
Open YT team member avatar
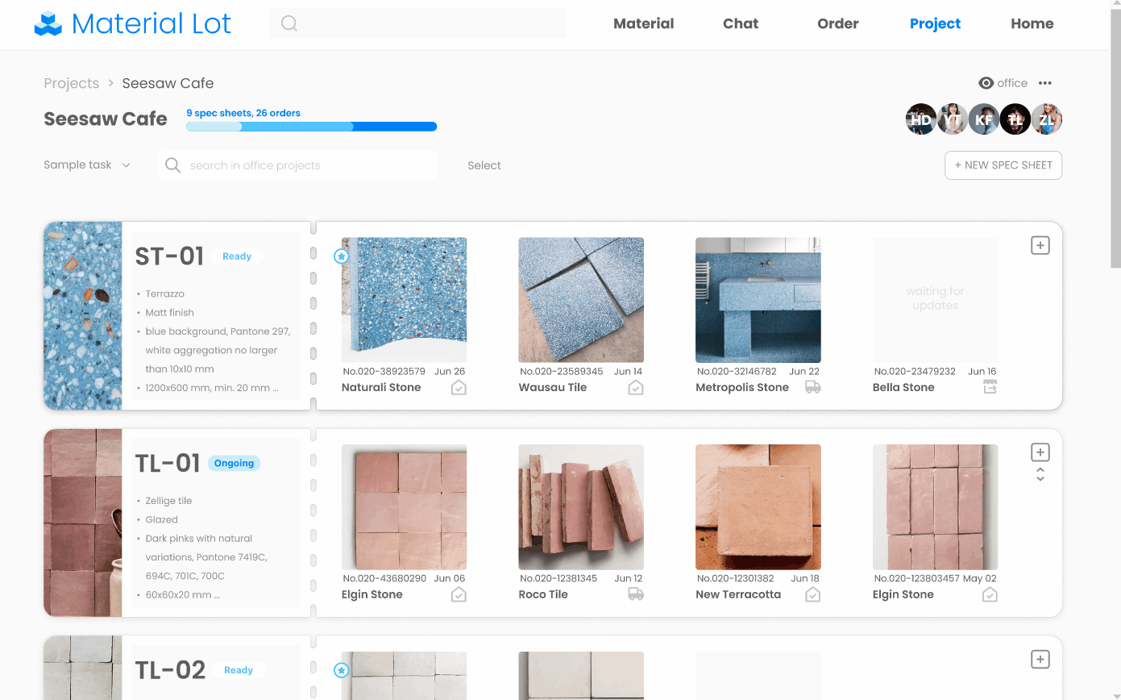(x=953, y=119)
